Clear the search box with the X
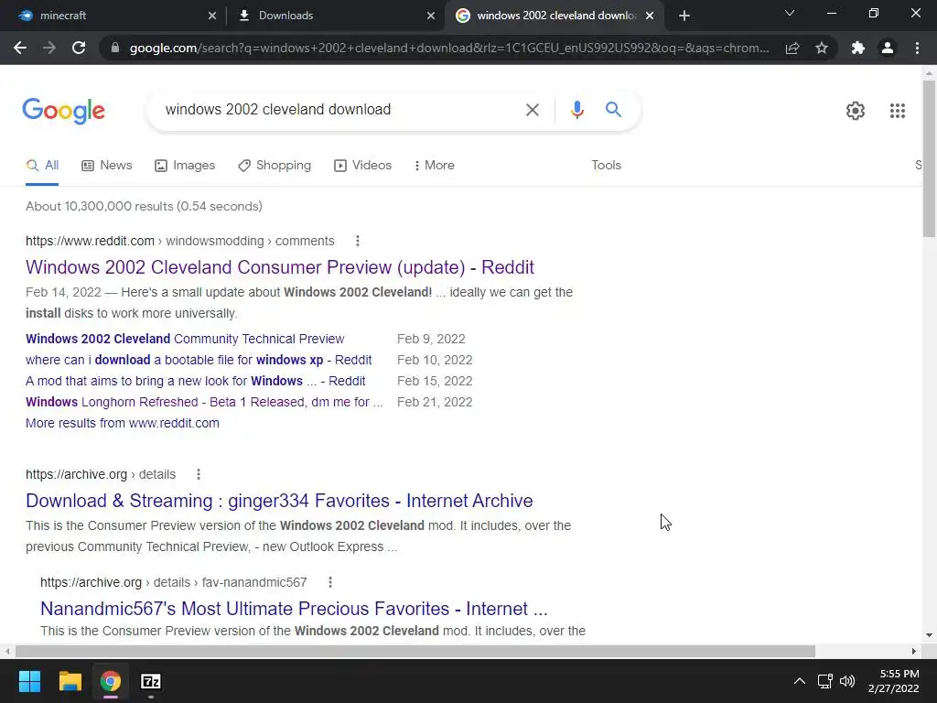This screenshot has width=937, height=703. point(532,110)
